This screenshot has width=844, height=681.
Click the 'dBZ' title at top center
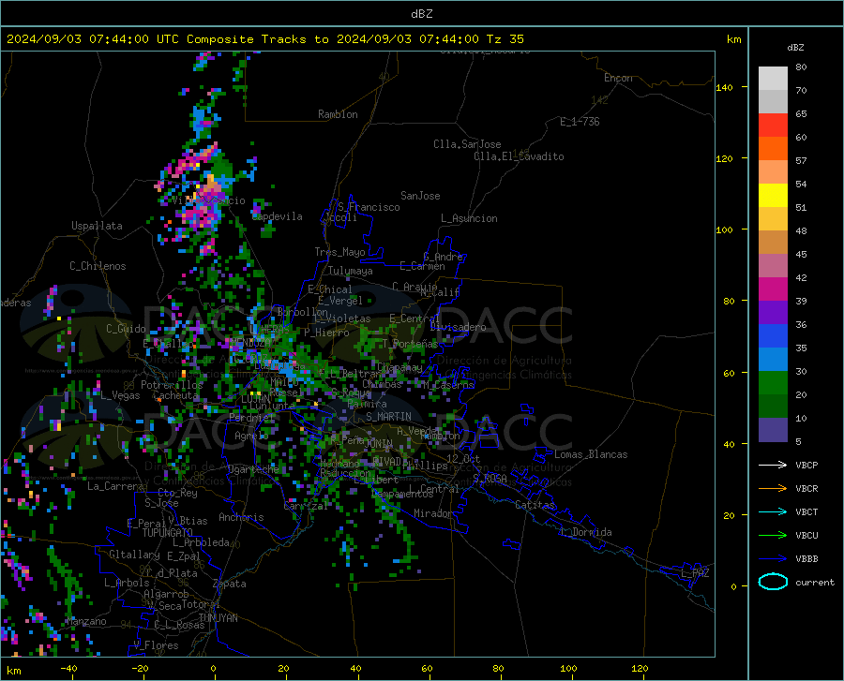tap(421, 14)
